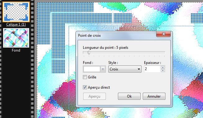203x118 pixels.
Task: Enable the Grille checkbox
Action: [85, 77]
